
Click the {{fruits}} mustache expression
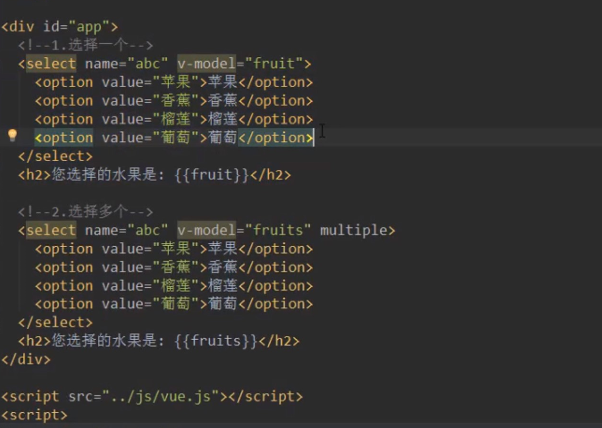coord(216,341)
